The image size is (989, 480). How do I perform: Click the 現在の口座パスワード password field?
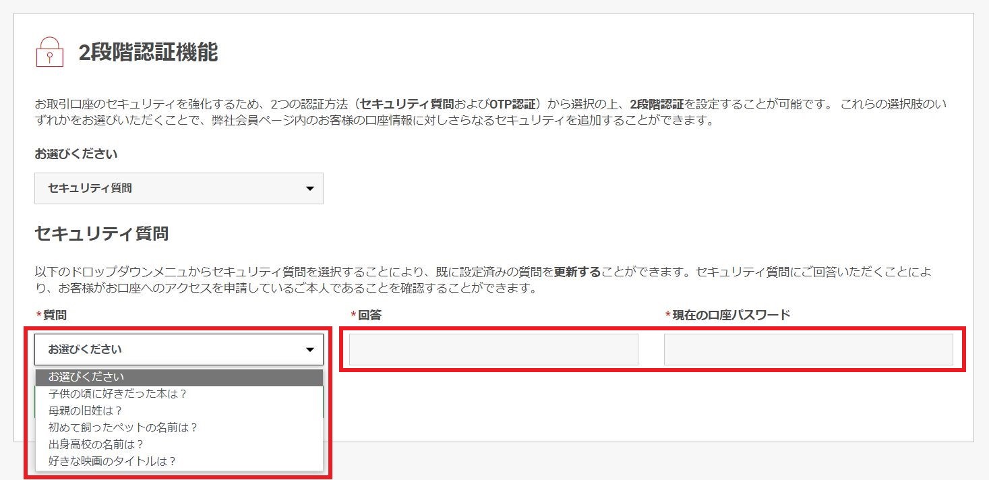[x=808, y=349]
